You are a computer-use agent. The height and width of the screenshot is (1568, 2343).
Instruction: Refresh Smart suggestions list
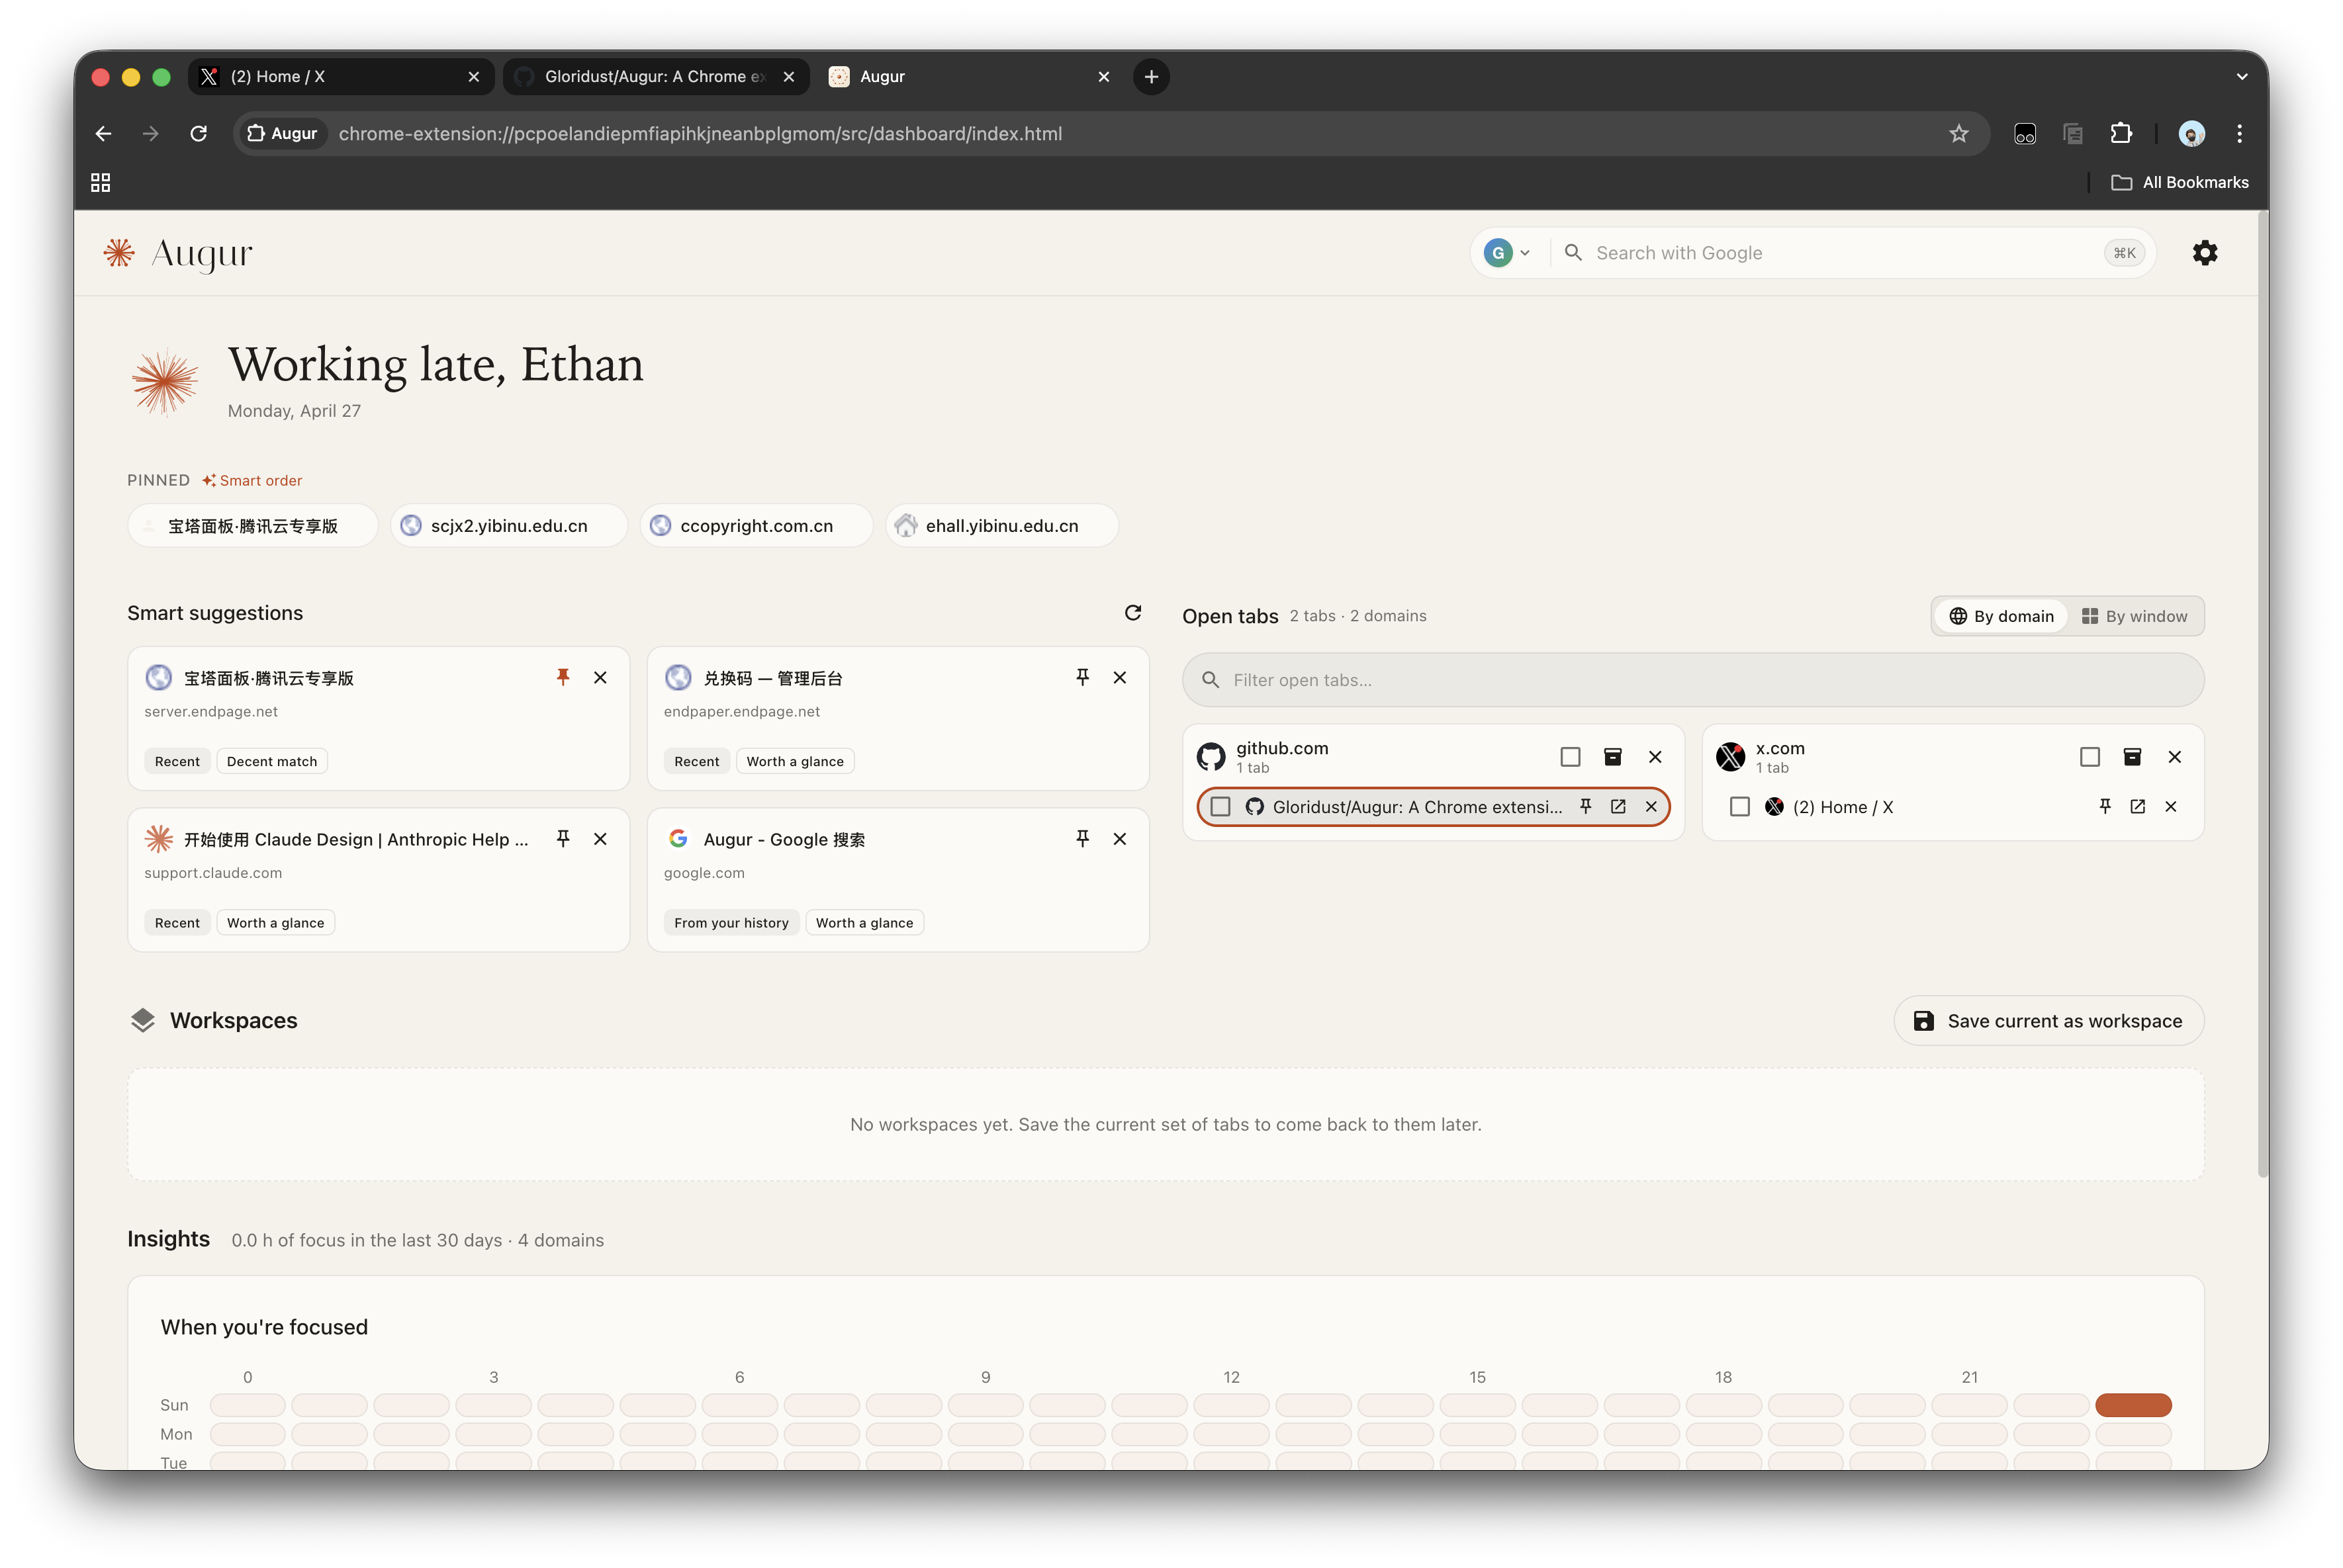point(1132,612)
